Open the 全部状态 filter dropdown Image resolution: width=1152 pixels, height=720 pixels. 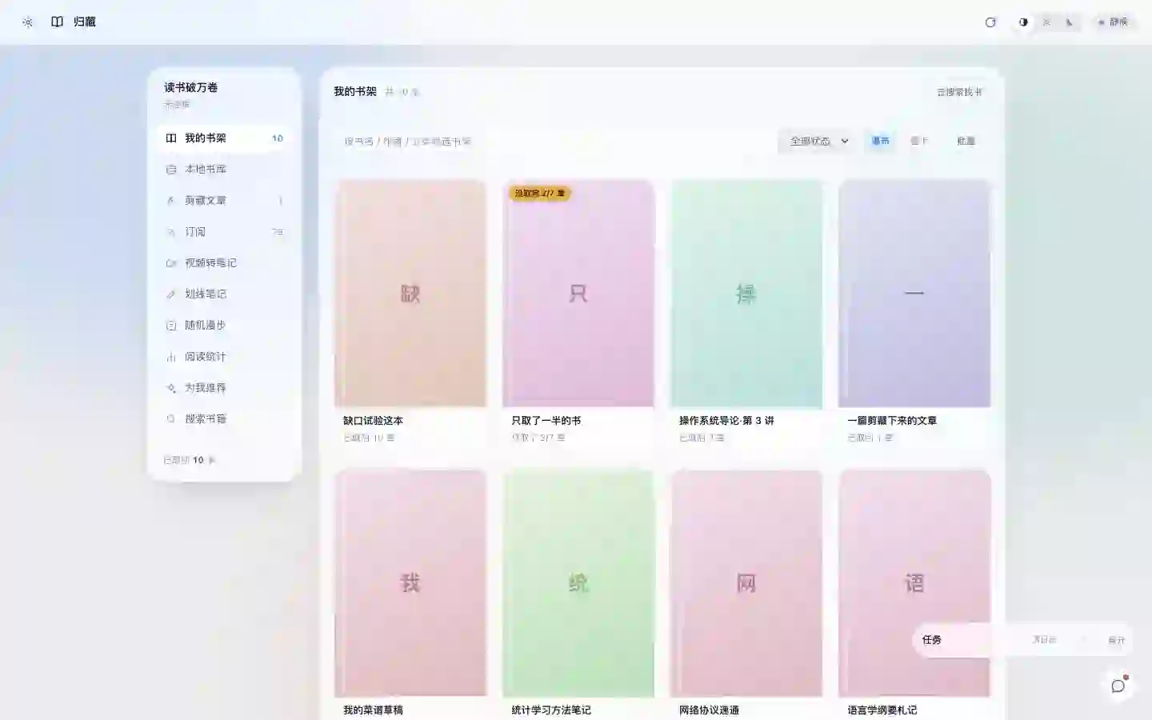pyautogui.click(x=818, y=142)
